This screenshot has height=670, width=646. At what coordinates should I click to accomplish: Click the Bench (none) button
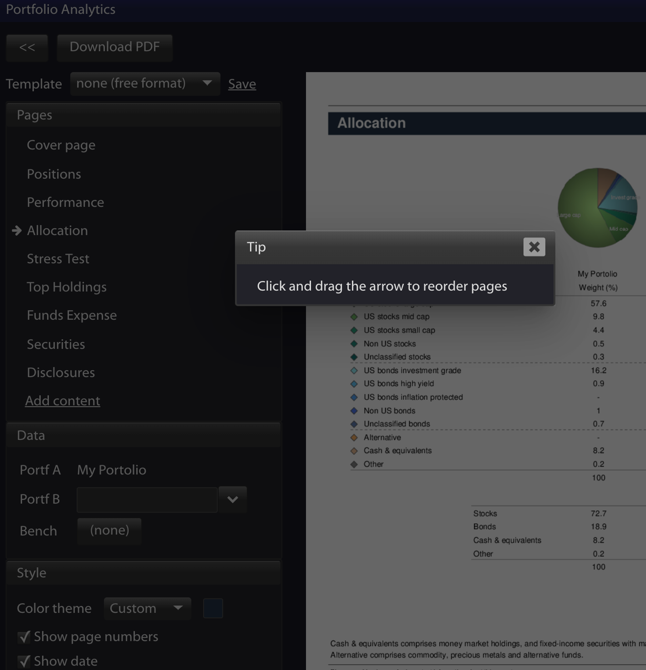coord(109,531)
